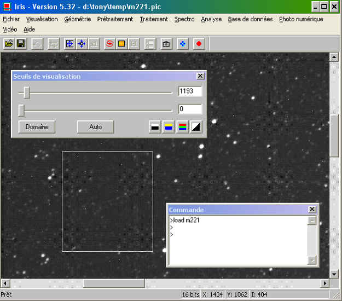Screen dimensions: 342x301
Task: Click the greyed x1 zoom icon
Action: click(x=94, y=44)
